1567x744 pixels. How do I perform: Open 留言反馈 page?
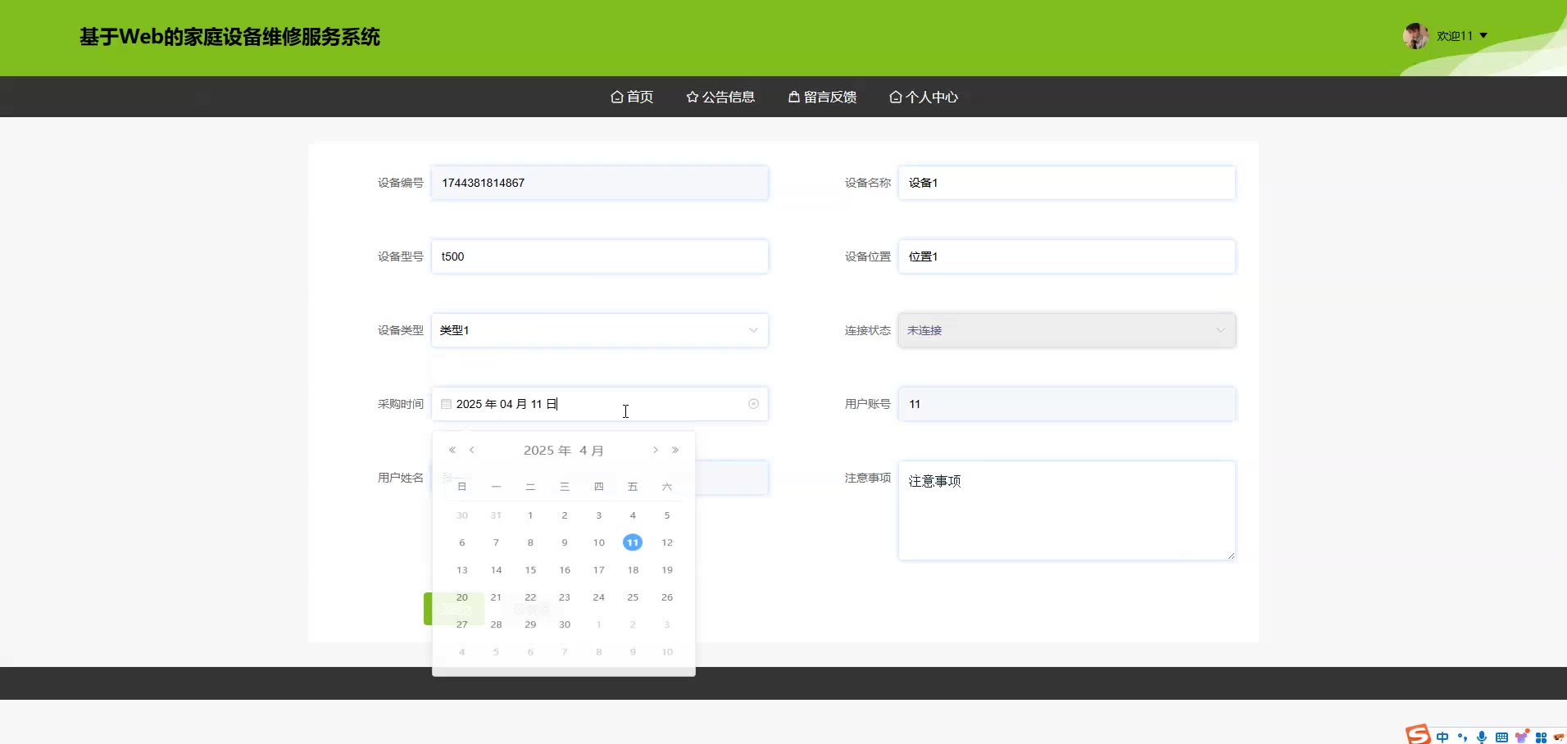point(822,97)
